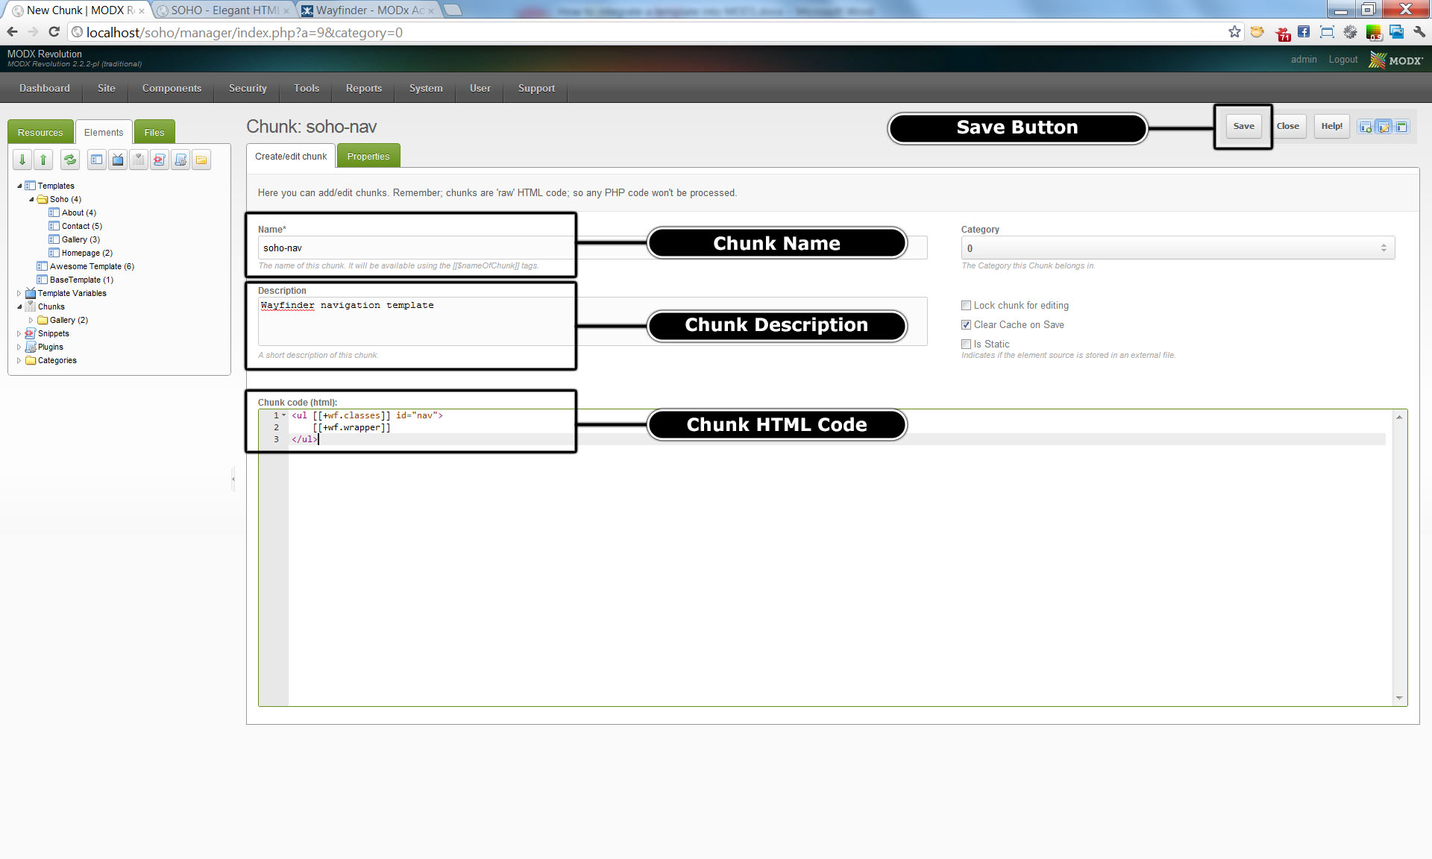Switch to the SOHO - Elegant HTML browser tab
The height and width of the screenshot is (859, 1432).
pyautogui.click(x=224, y=10)
